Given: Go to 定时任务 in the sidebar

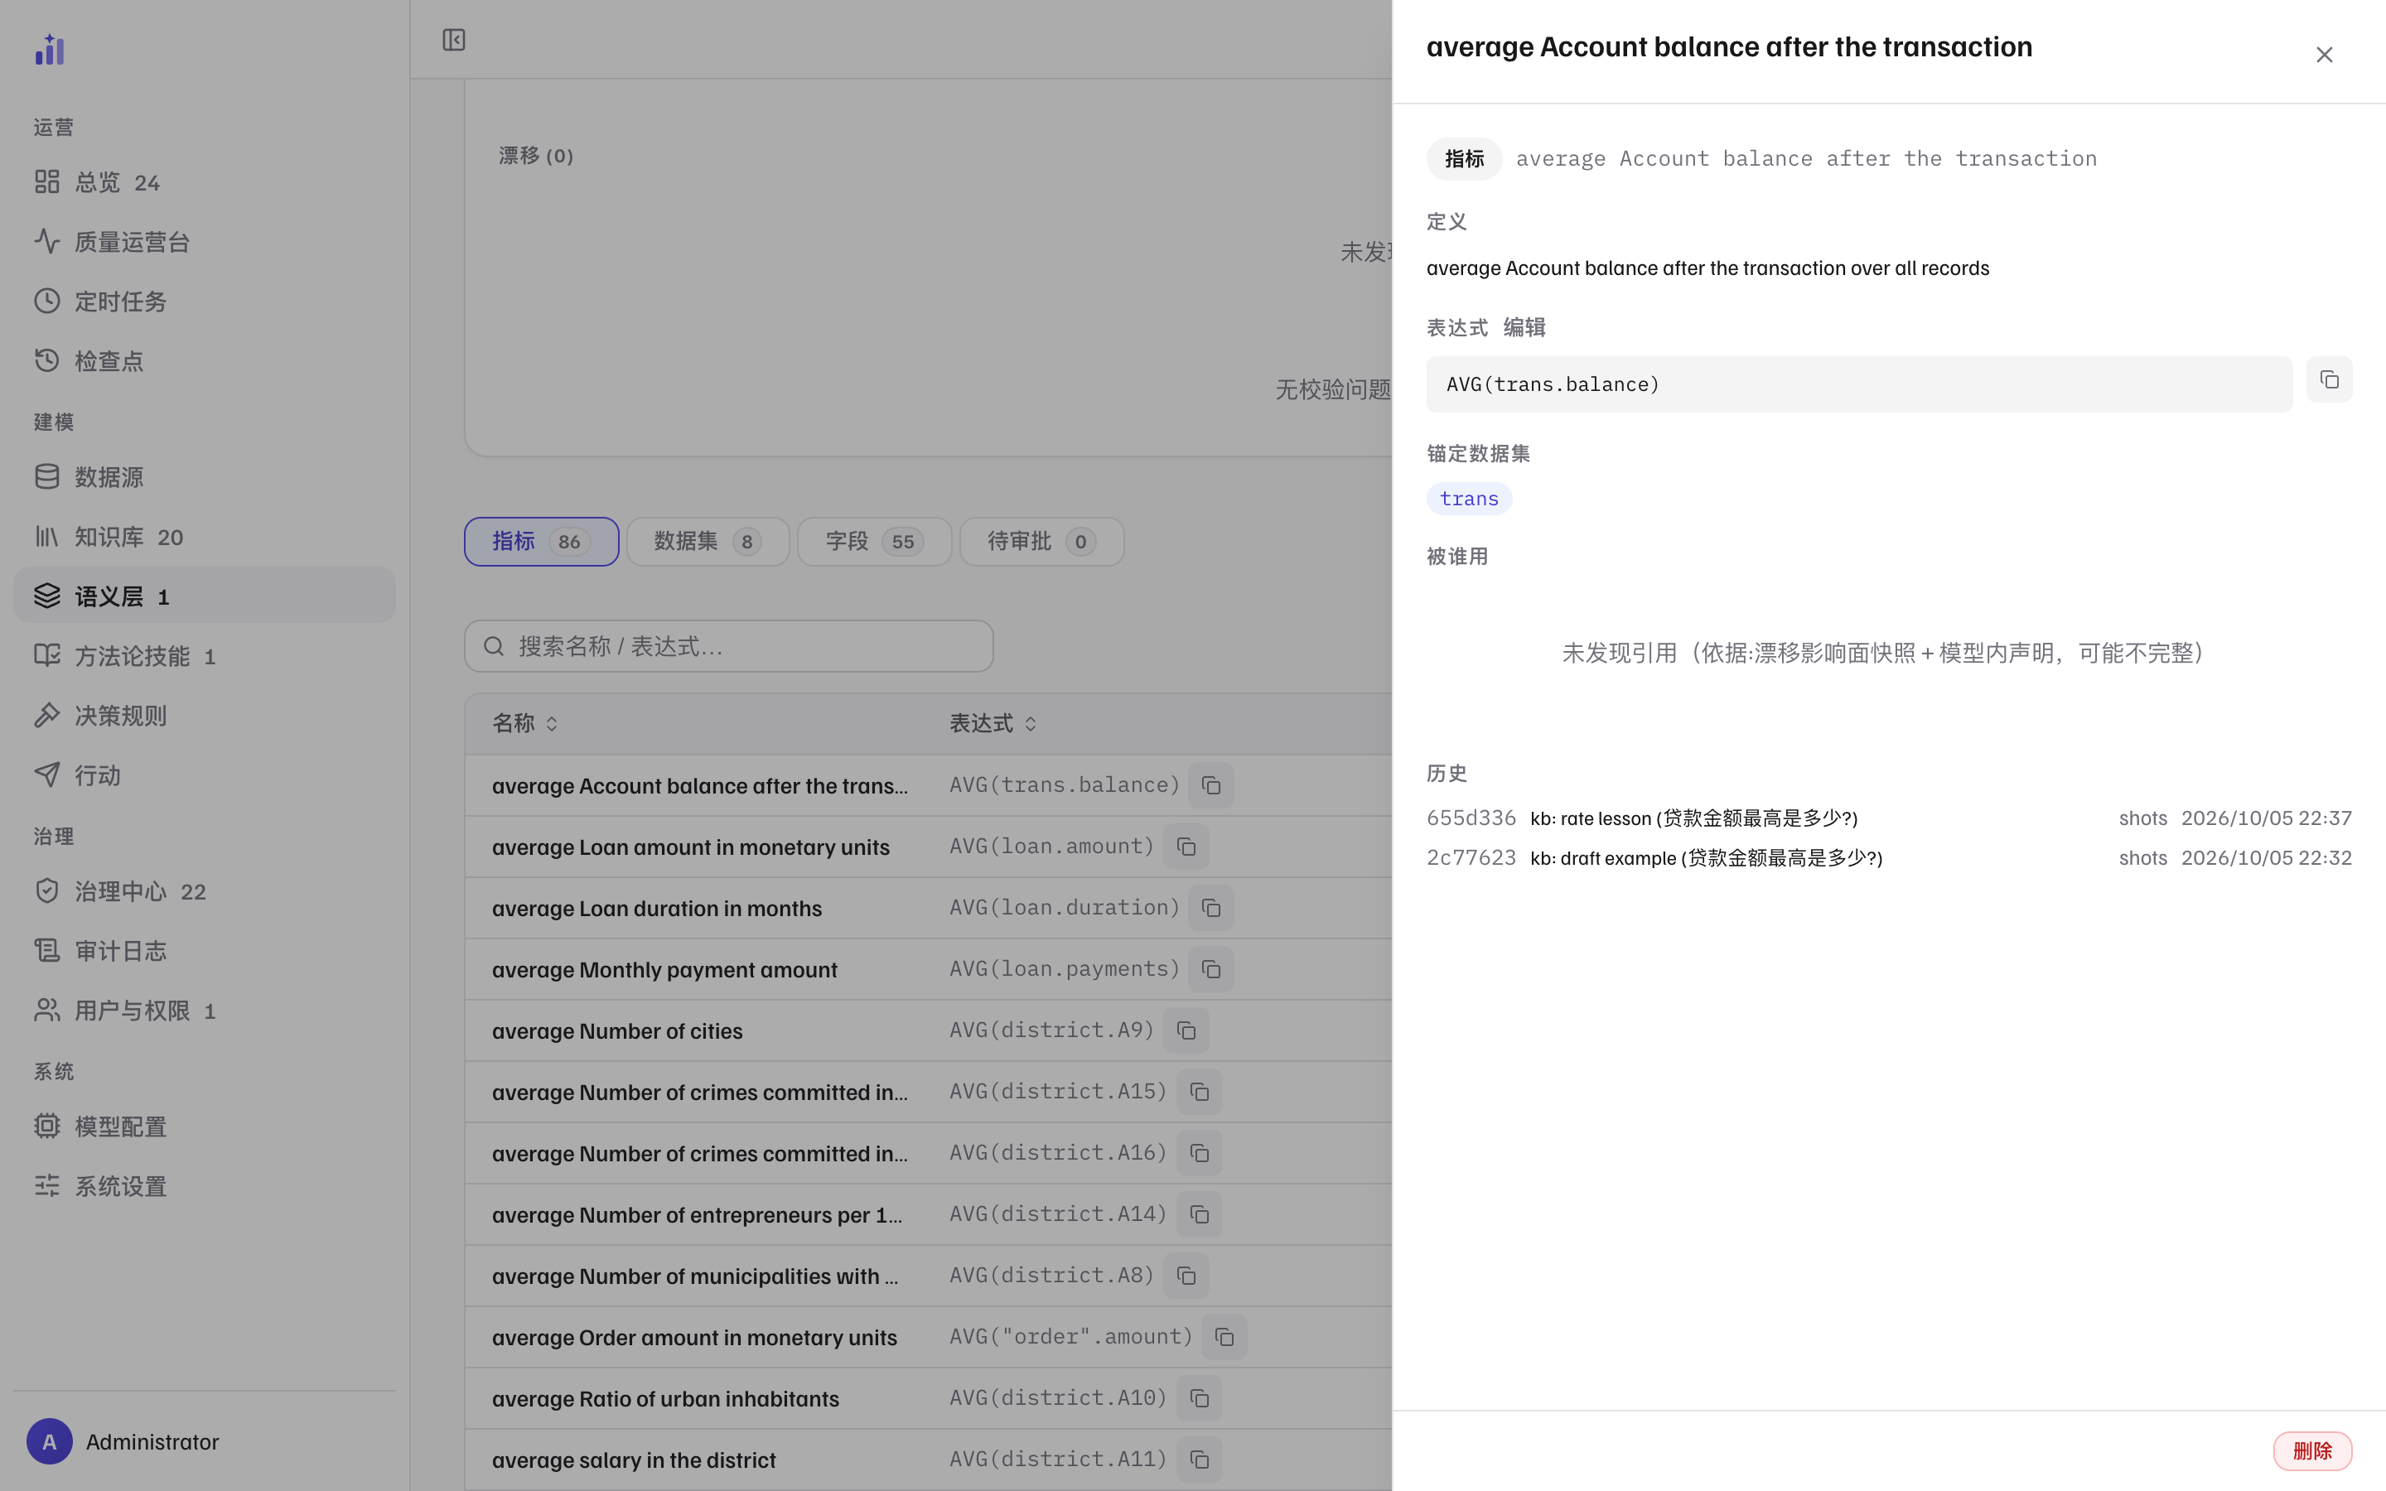Looking at the screenshot, I should [x=204, y=301].
